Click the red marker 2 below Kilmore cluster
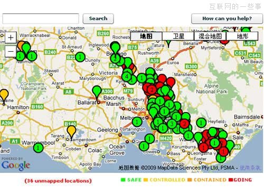Image resolution: width=264 pixels, height=193 pixels. tap(152, 90)
